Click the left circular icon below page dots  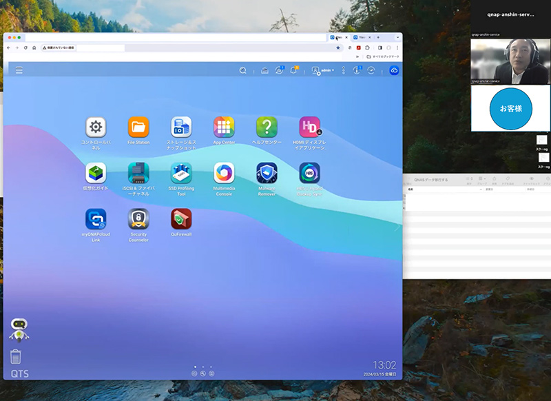[x=194, y=374]
